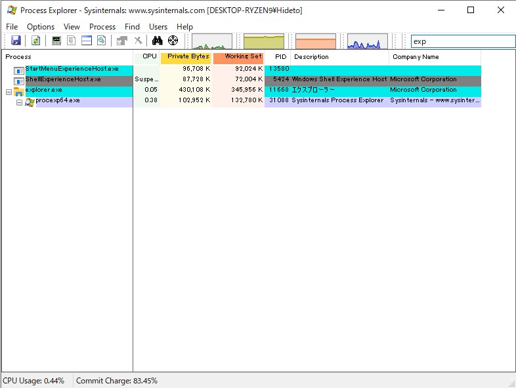Open the commit history graph in toolbar
The image size is (516, 388).
(264, 41)
